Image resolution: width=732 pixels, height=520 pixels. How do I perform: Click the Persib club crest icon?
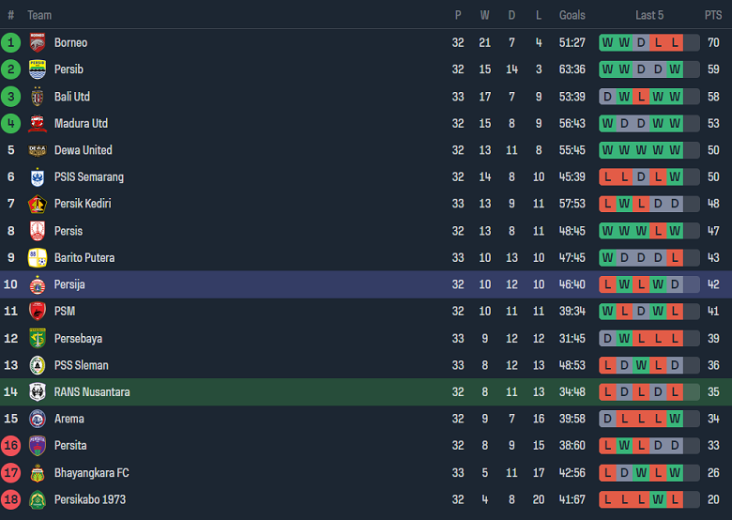[x=38, y=69]
